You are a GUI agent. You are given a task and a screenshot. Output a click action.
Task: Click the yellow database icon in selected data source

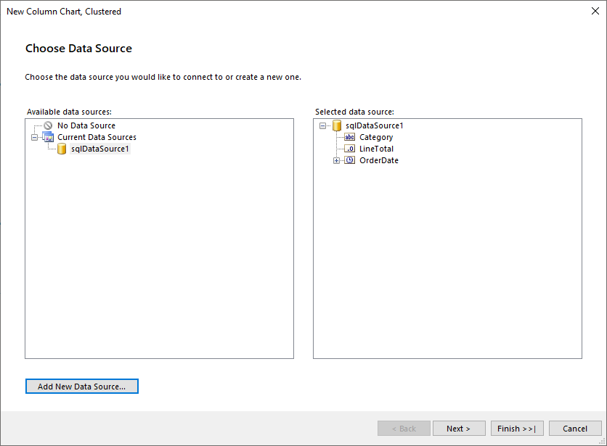coord(337,125)
